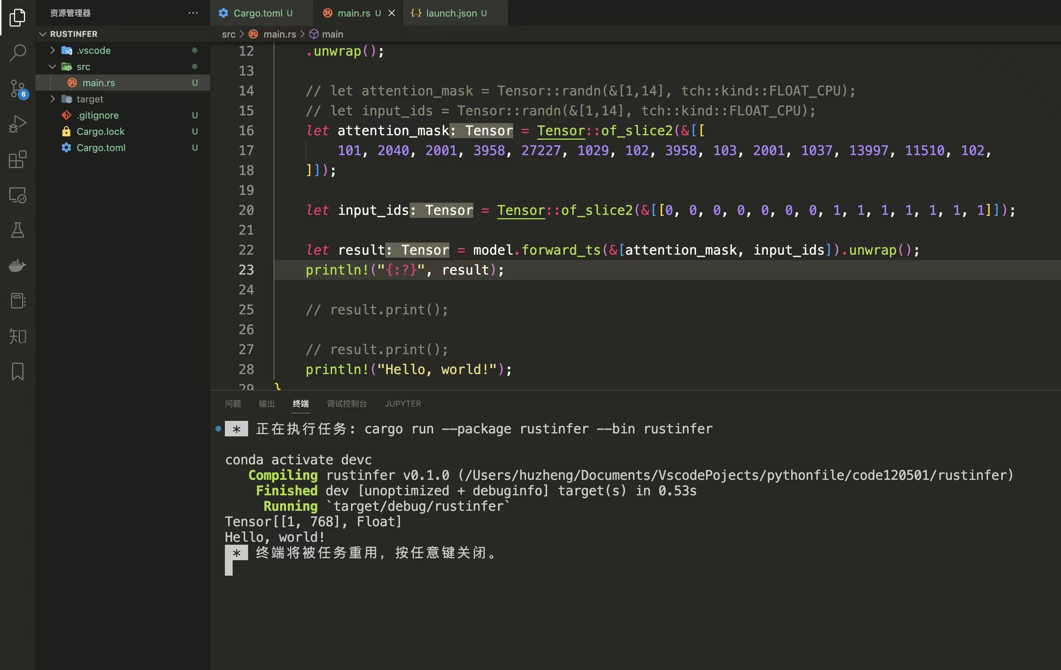Open the Docker view

(x=18, y=266)
